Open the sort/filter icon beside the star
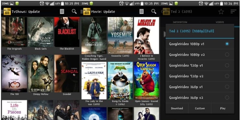Screen dimensions: 241x120 [x=233, y=12]
